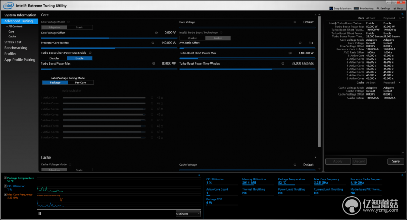Collapse Cache group in summary panel
This screenshot has height=220, width=407.
399,83
